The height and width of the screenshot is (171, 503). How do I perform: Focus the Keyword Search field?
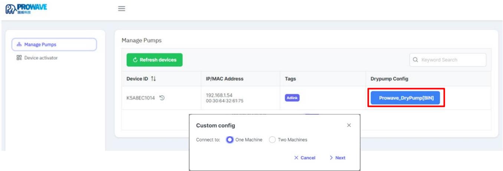(x=448, y=60)
